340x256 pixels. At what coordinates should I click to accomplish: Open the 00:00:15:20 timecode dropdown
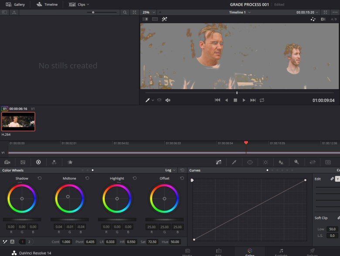[x=307, y=12]
